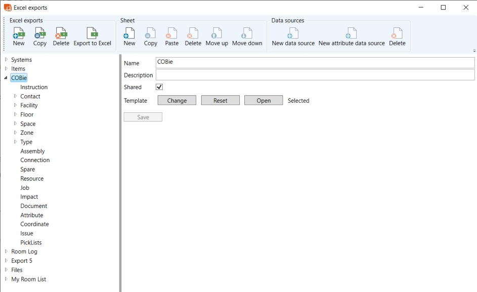
Task: Select the Resource sheet in tree
Action: 32,179
